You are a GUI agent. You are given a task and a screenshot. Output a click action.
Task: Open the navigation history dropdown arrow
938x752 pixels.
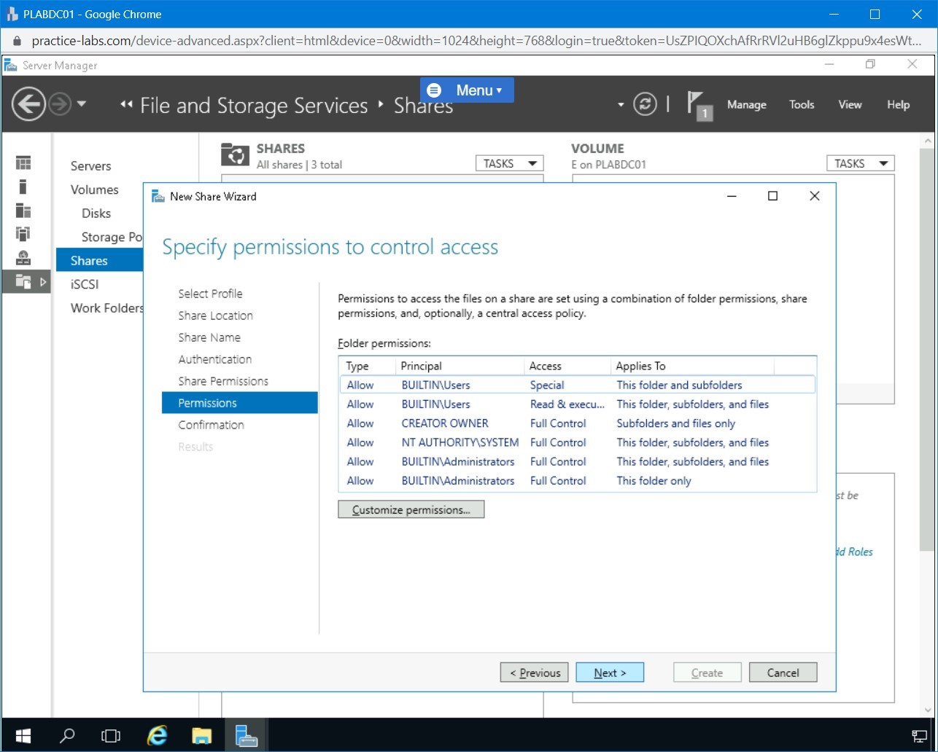[x=81, y=104]
